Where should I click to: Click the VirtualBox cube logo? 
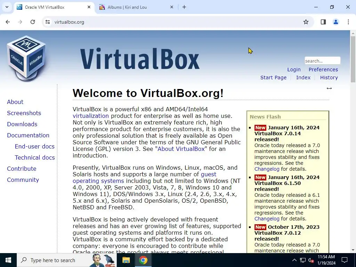point(26,58)
